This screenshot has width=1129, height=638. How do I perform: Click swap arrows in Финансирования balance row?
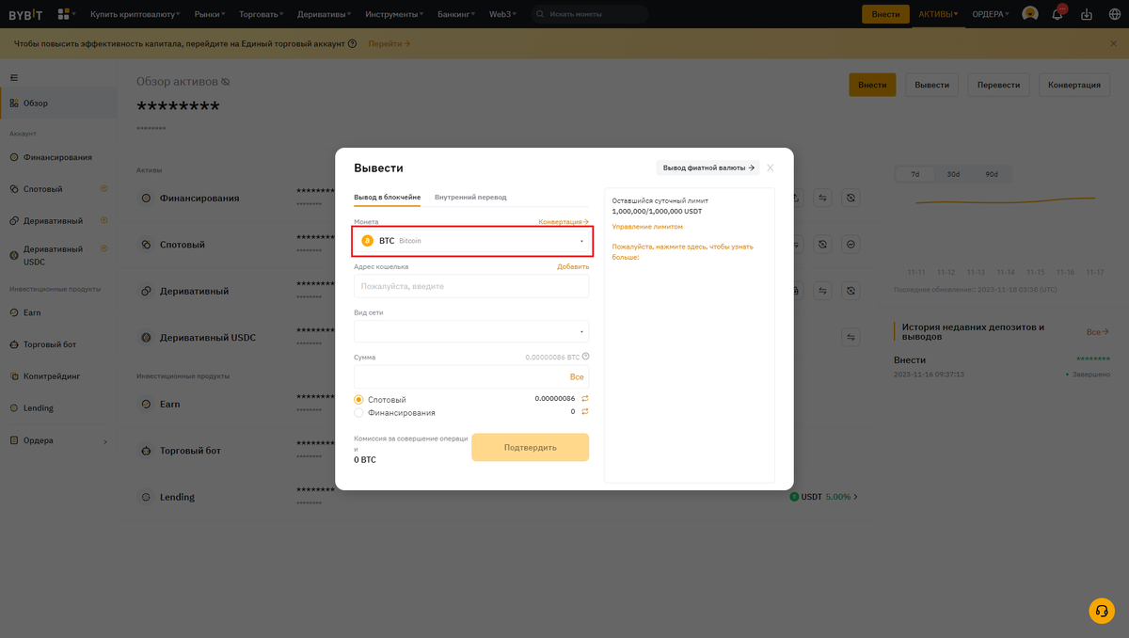[584, 411]
